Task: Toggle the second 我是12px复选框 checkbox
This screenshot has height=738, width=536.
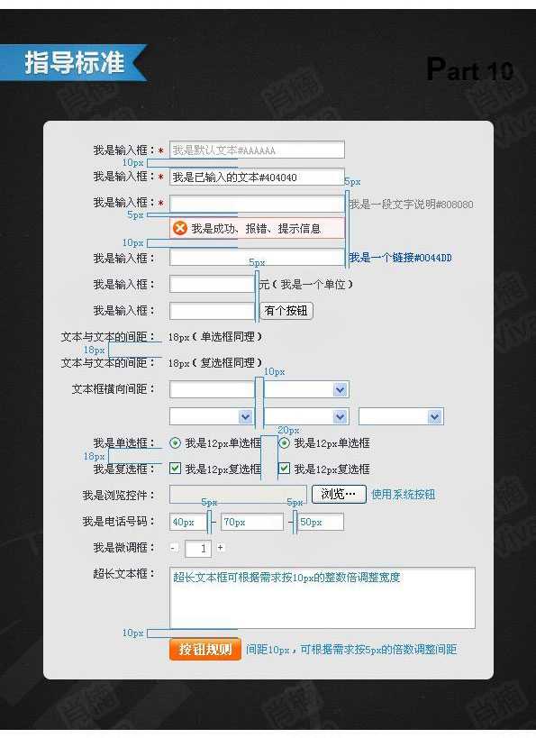Action: click(x=284, y=469)
